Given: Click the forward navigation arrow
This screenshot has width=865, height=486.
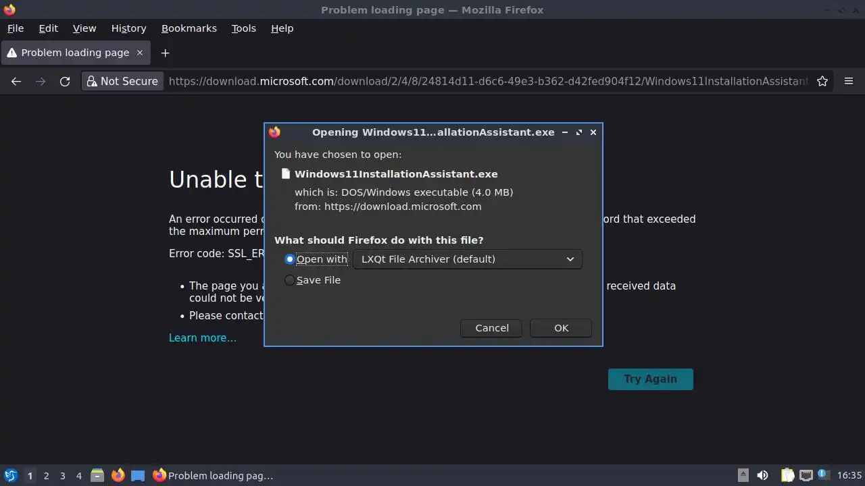Looking at the screenshot, I should point(41,81).
